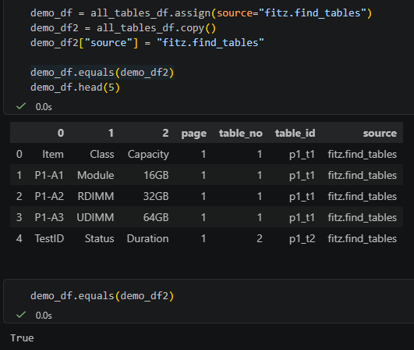Click the 'fitz.find_tables' cell in row 4
The width and height of the screenshot is (414, 350).
coord(363,238)
